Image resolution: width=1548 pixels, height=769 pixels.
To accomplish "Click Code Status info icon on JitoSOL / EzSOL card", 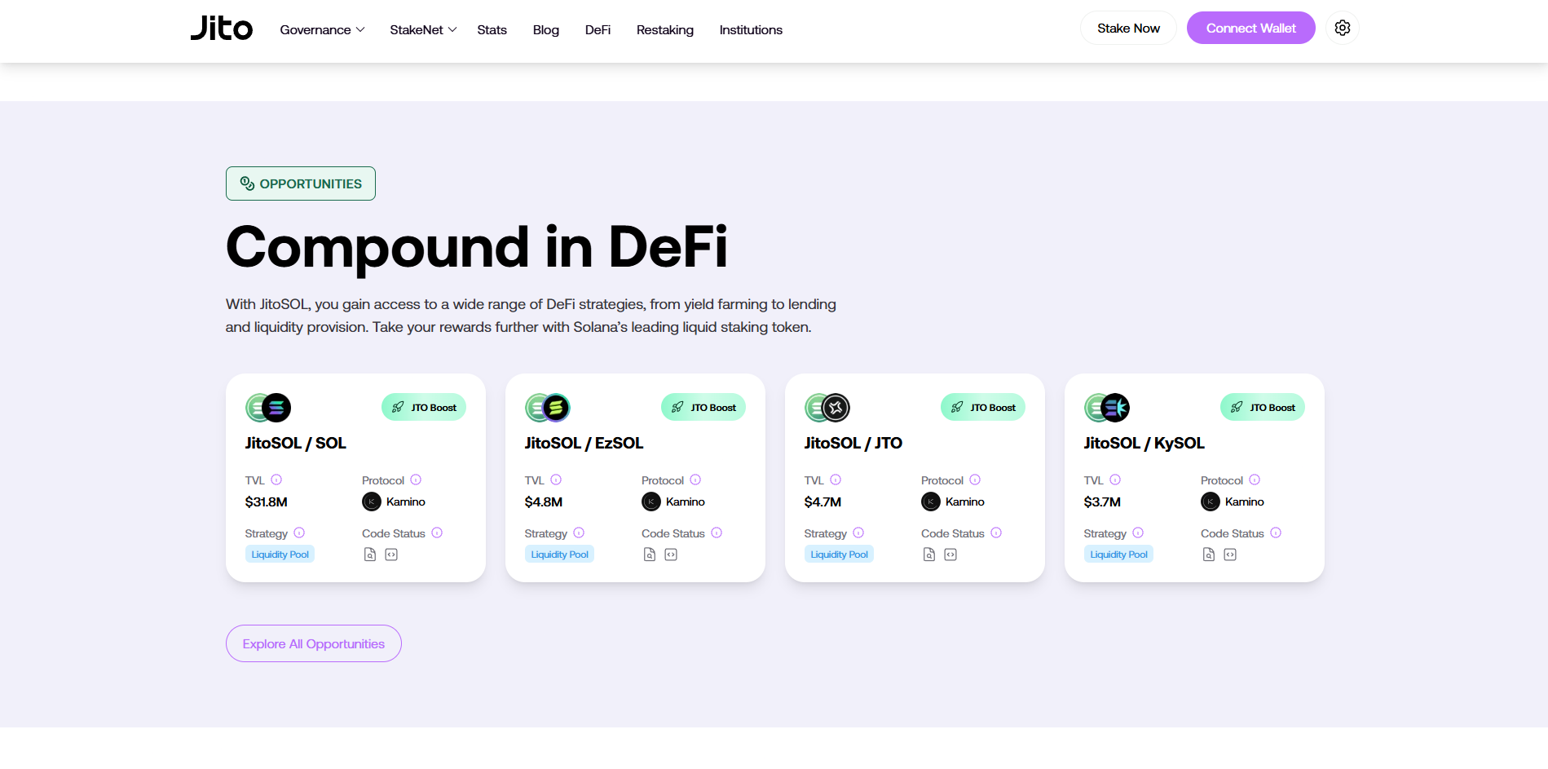I will coord(717,533).
